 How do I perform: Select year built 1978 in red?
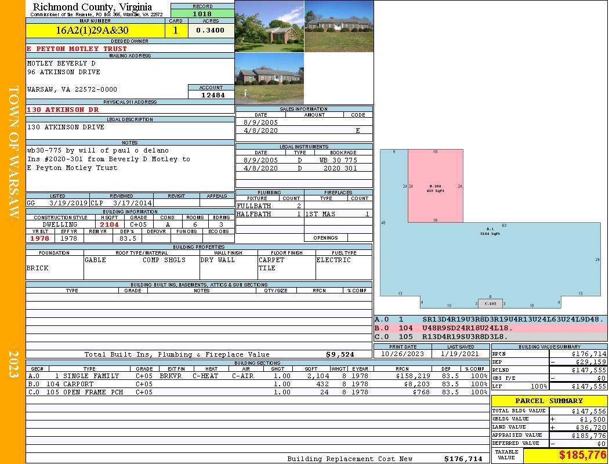pos(40,238)
